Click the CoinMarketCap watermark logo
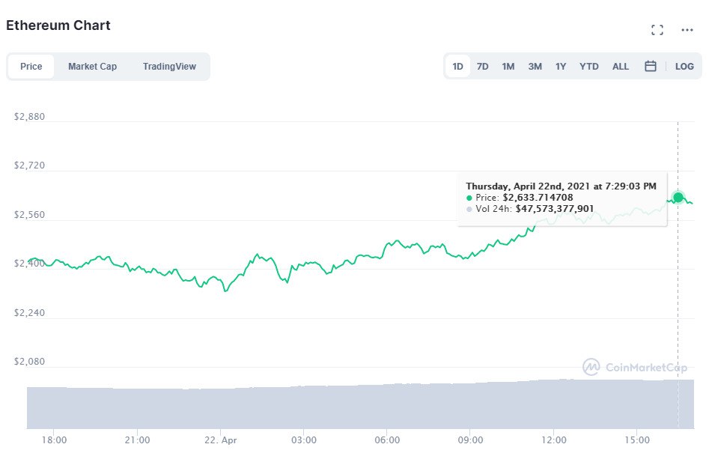Viewport: 709px width, 459px height. [635, 367]
